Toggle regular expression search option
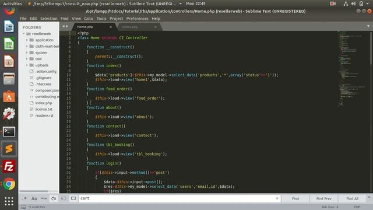Viewport: 373px width, 210px height. pos(24,198)
